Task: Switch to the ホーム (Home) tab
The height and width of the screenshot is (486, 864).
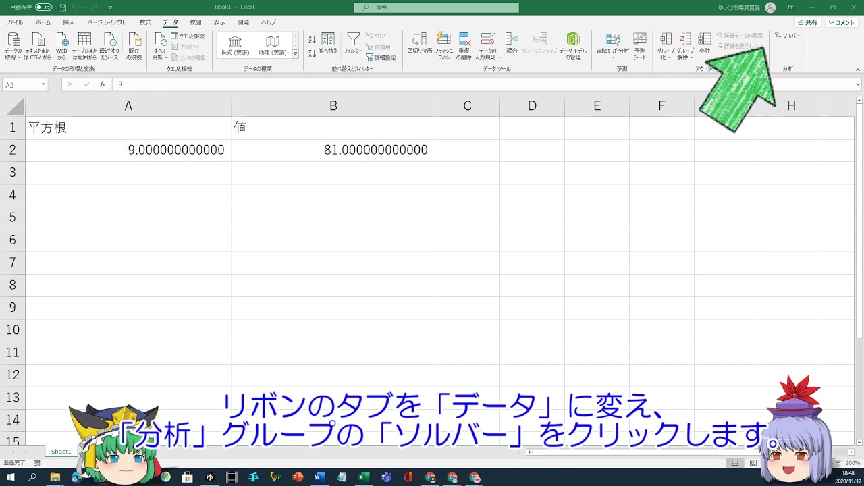Action: click(x=43, y=22)
